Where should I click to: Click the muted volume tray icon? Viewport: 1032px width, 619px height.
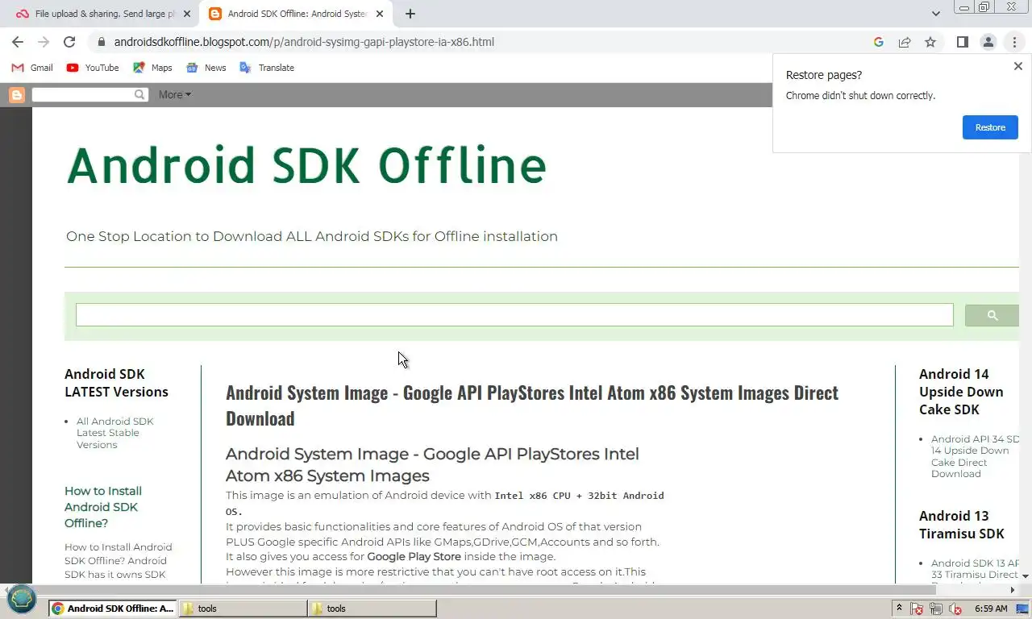[x=955, y=609]
